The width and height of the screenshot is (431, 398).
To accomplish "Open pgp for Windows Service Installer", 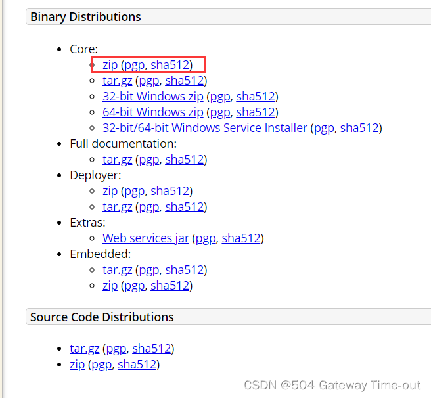I will 324,128.
